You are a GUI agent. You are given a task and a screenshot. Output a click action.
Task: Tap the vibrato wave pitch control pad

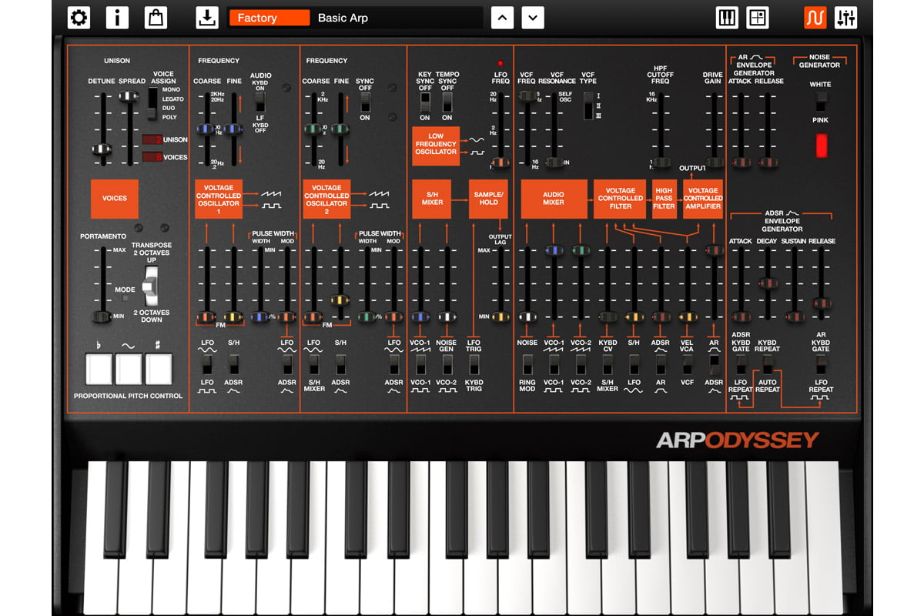129,370
